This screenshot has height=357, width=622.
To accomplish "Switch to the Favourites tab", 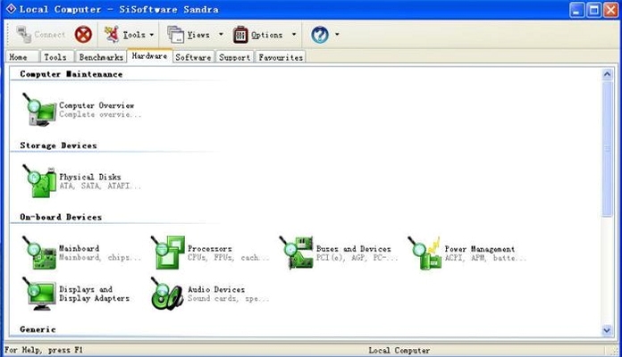I will pyautogui.click(x=281, y=57).
